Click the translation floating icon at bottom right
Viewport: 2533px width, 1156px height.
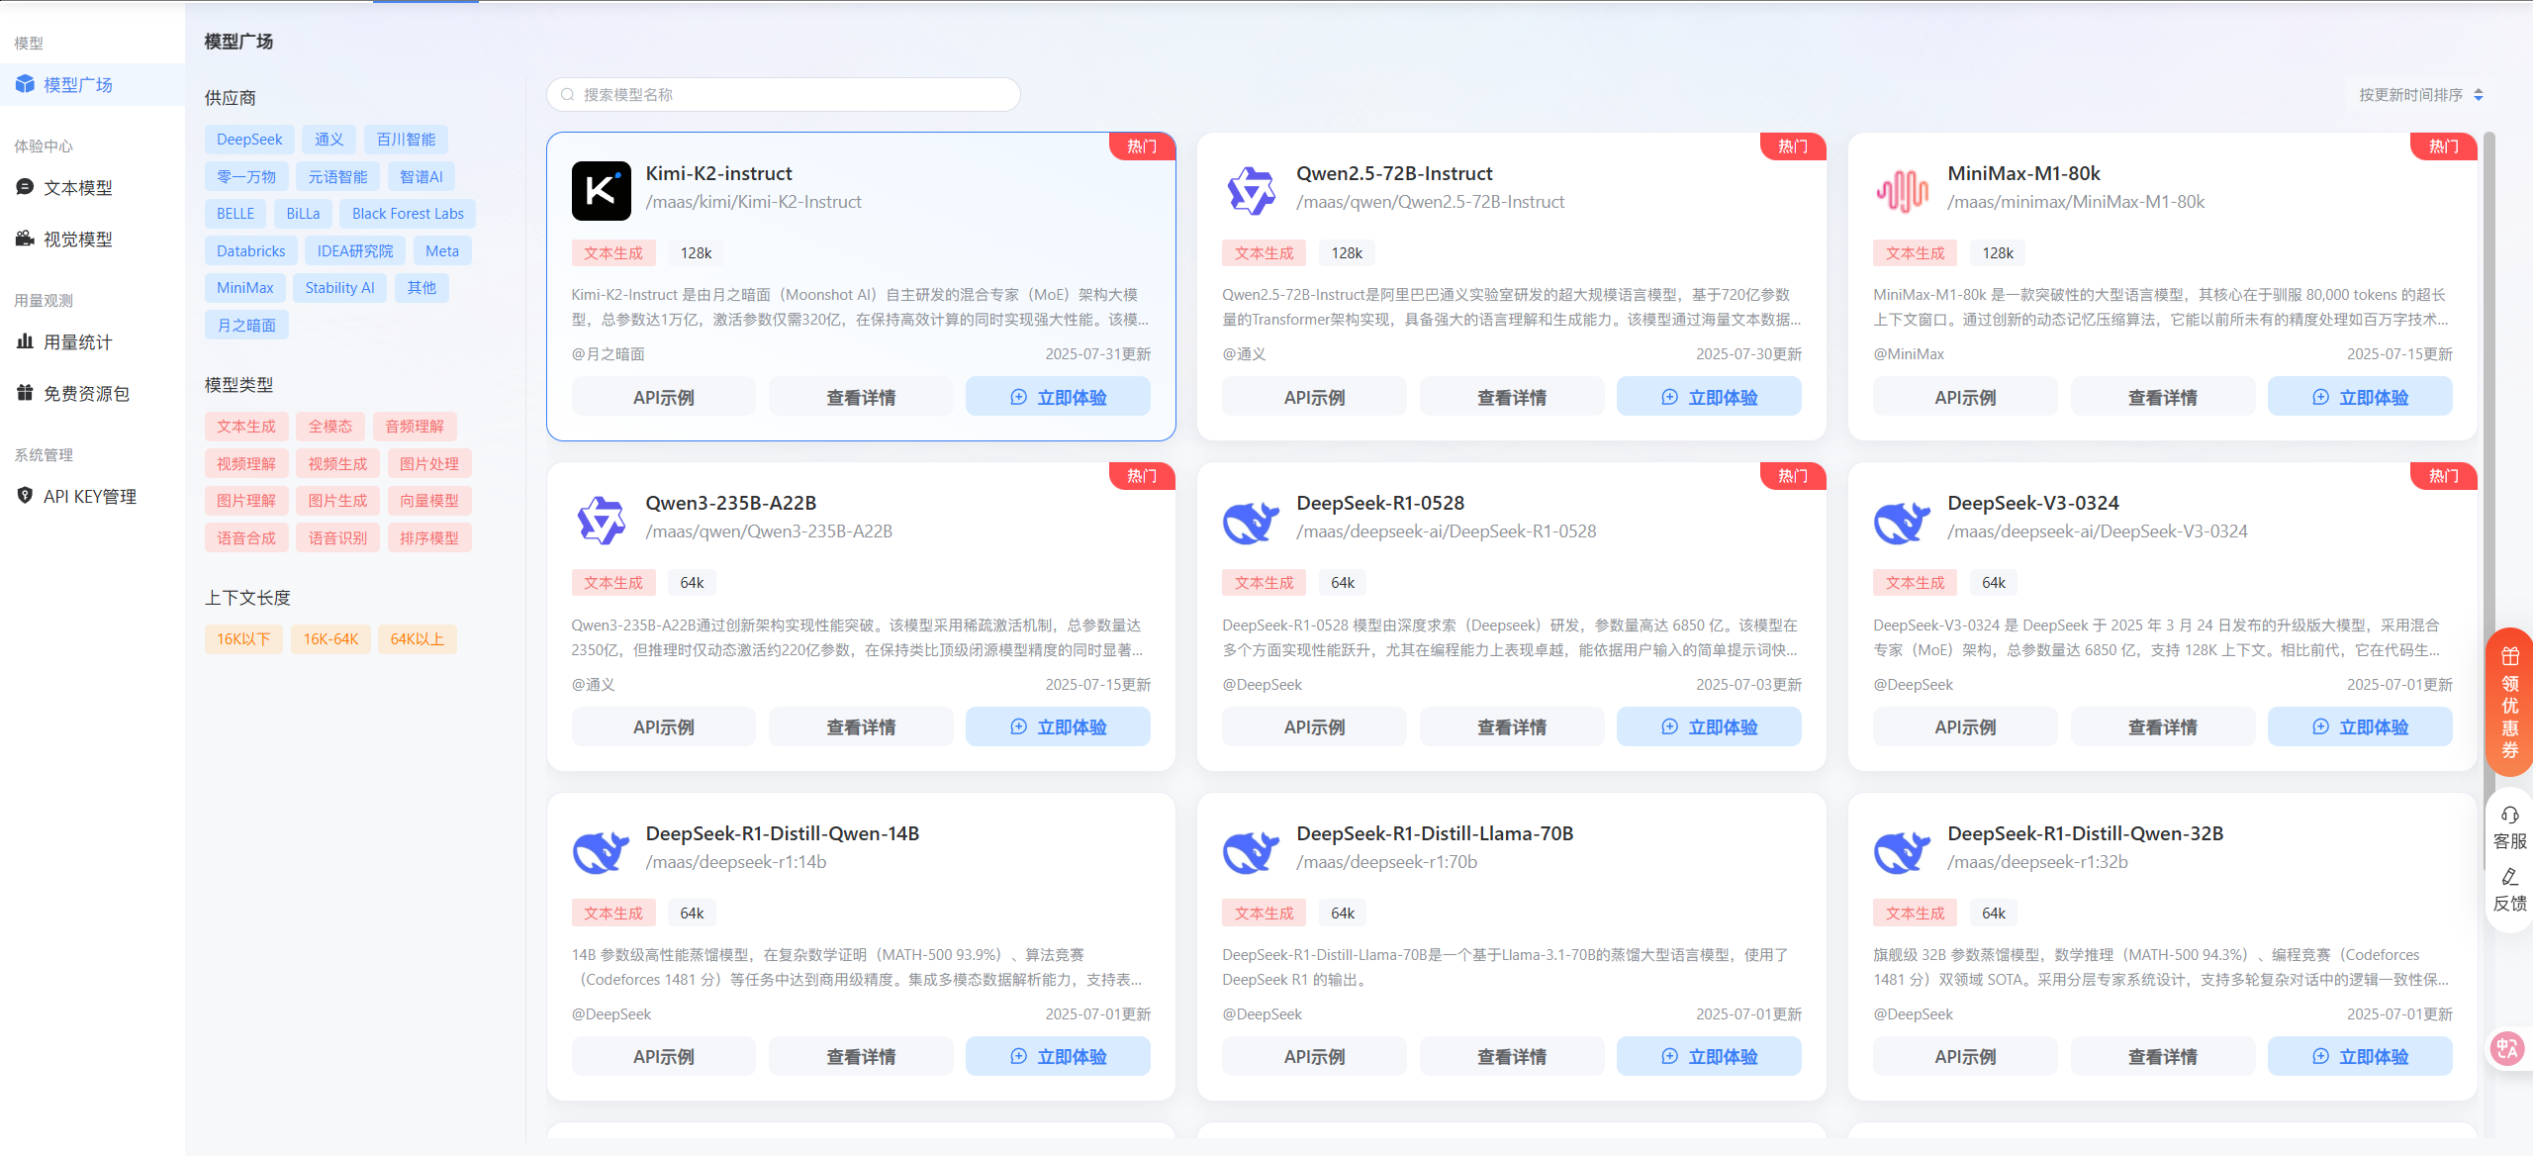[2507, 1049]
